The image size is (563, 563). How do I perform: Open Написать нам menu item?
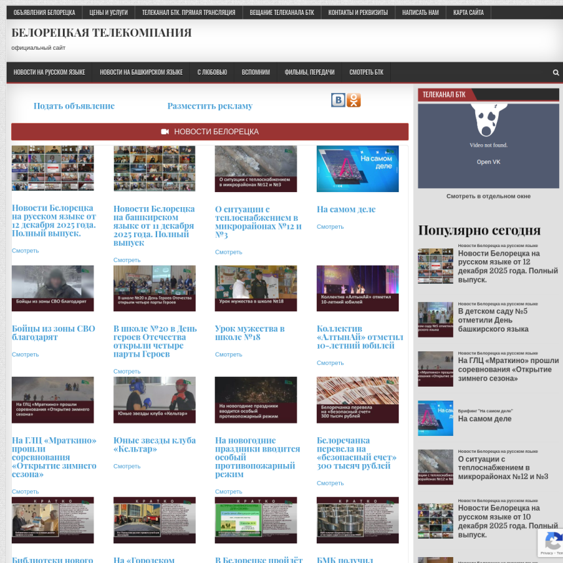[x=420, y=12]
